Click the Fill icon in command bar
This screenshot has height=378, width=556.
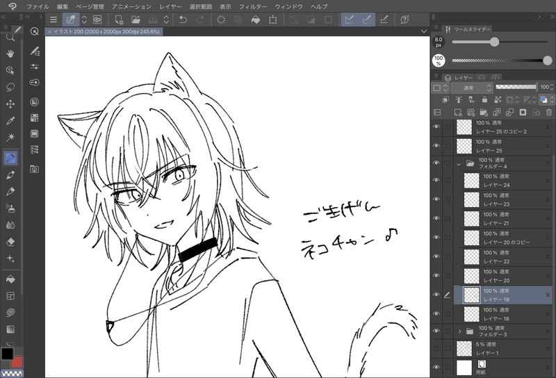[255, 19]
